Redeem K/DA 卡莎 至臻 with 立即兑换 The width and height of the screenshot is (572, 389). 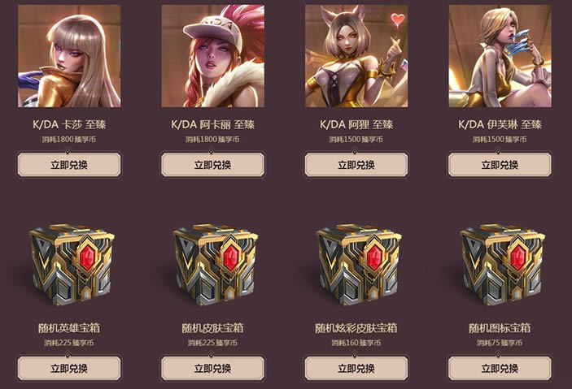pyautogui.click(x=69, y=165)
